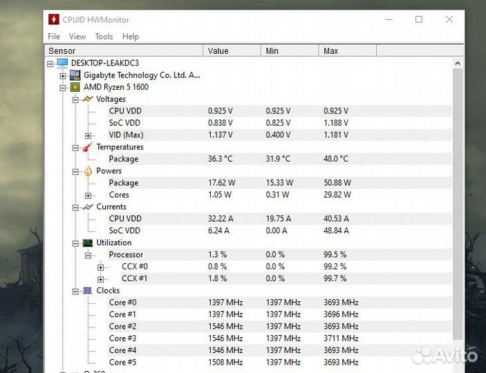
Task: Collapse the Voltages section
Action: click(x=75, y=99)
